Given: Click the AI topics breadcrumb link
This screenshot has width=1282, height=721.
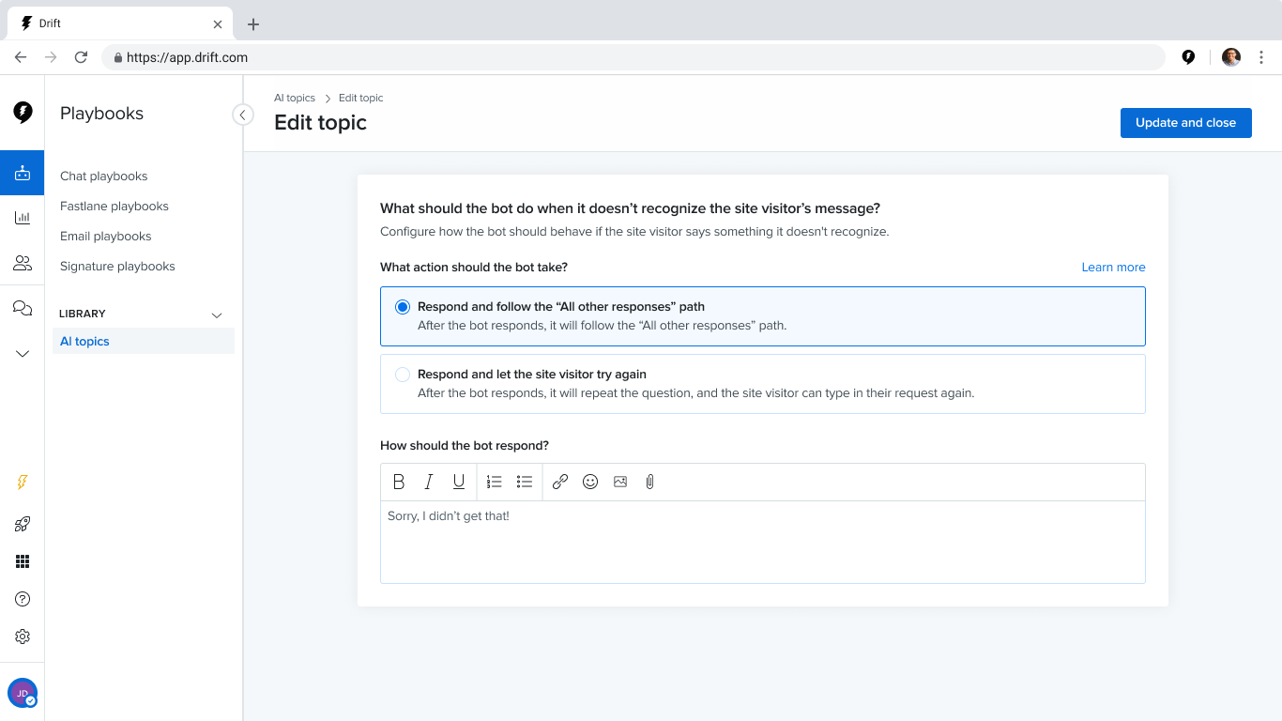Looking at the screenshot, I should (295, 98).
